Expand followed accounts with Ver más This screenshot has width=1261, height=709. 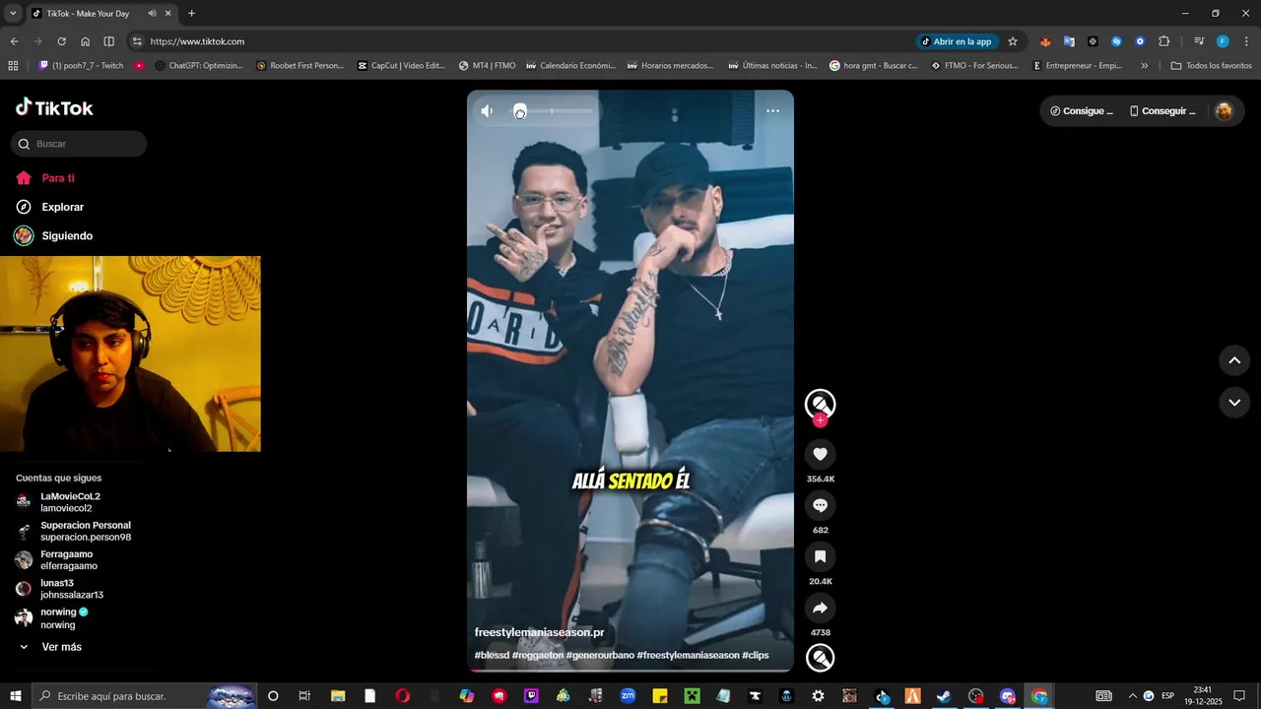point(51,647)
